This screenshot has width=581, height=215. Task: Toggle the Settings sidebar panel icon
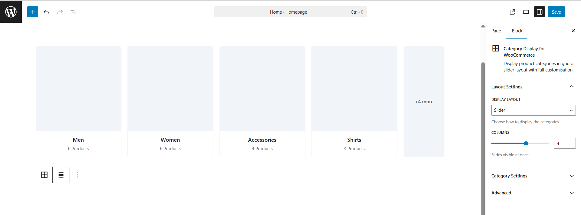[x=540, y=12]
